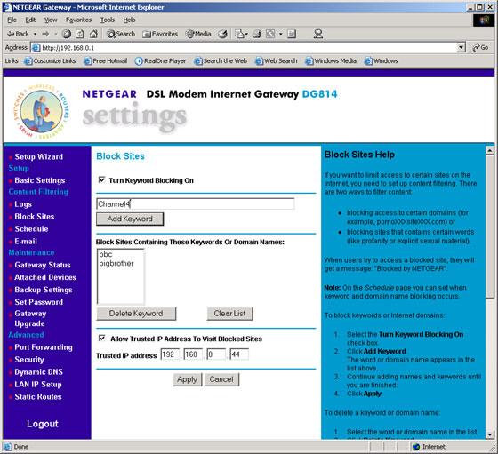
Task: Open Gateway Status in sidebar
Action: point(43,265)
